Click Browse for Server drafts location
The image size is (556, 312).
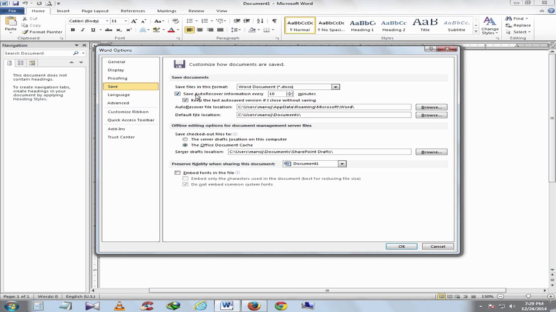(x=431, y=152)
